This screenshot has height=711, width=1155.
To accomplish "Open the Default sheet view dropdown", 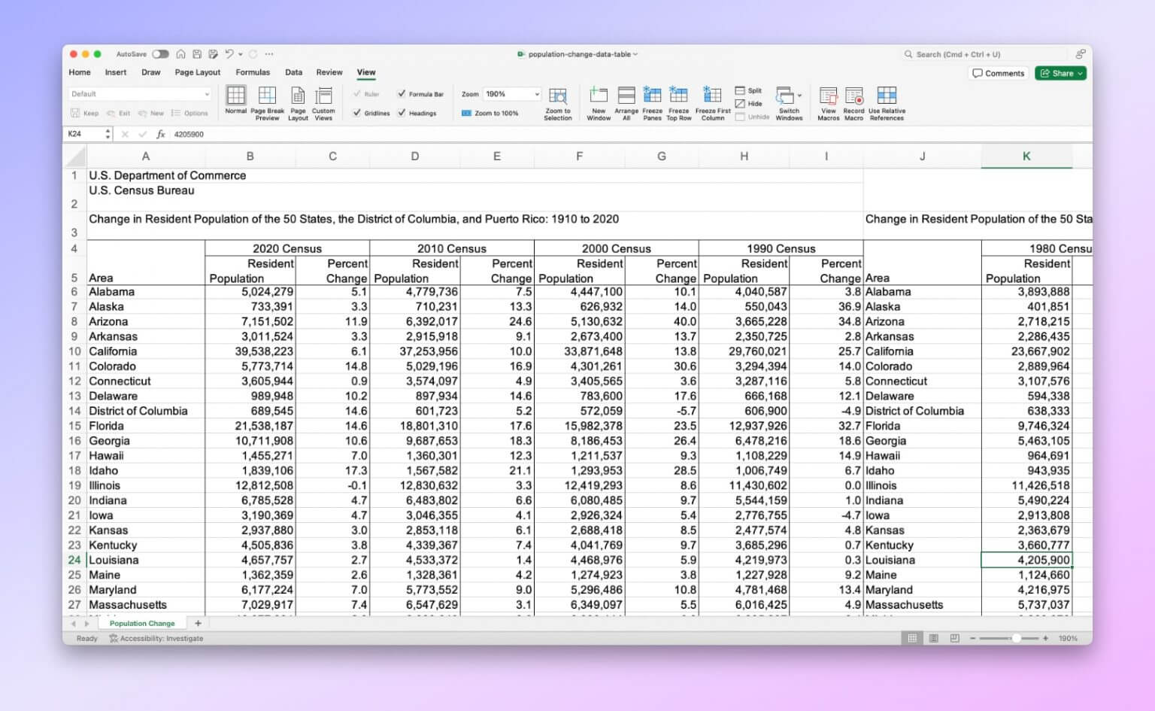I will coord(140,93).
